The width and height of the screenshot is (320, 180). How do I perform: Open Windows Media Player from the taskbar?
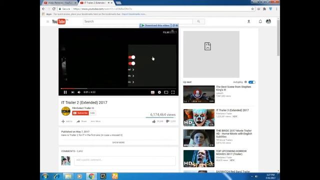pos(79,176)
